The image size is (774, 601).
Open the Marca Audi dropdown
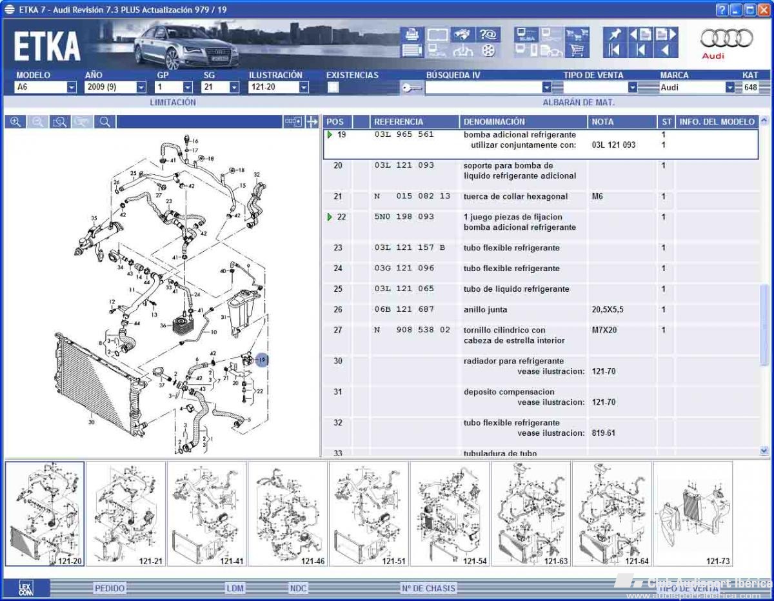point(729,88)
